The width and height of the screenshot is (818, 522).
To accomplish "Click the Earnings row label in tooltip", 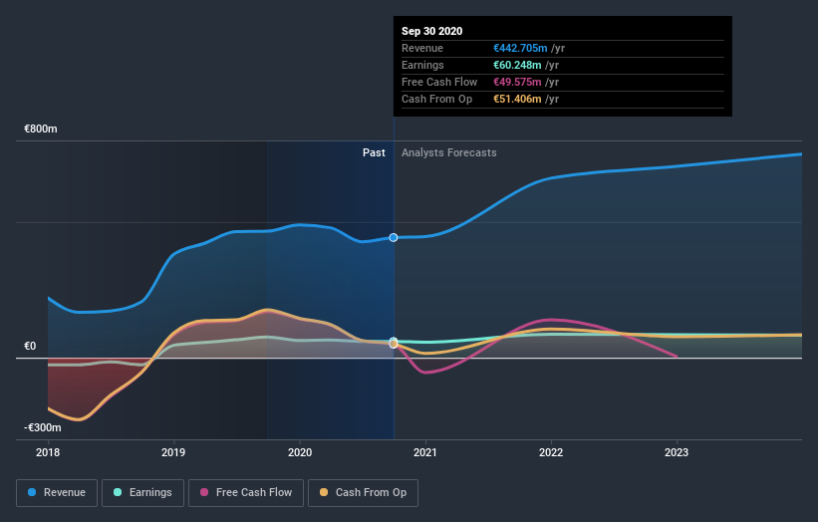I will click(x=422, y=65).
